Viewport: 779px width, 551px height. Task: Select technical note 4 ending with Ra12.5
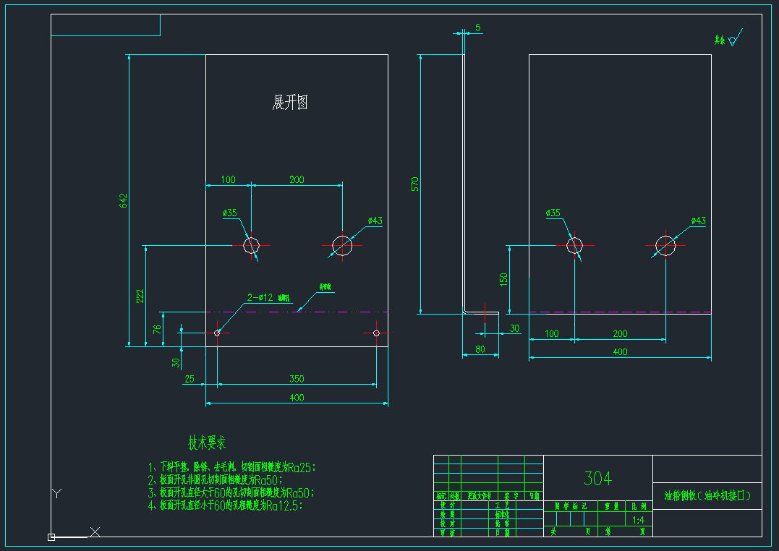click(226, 505)
